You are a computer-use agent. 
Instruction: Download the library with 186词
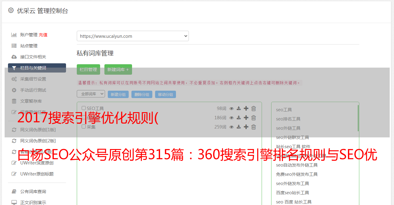coord(239,118)
